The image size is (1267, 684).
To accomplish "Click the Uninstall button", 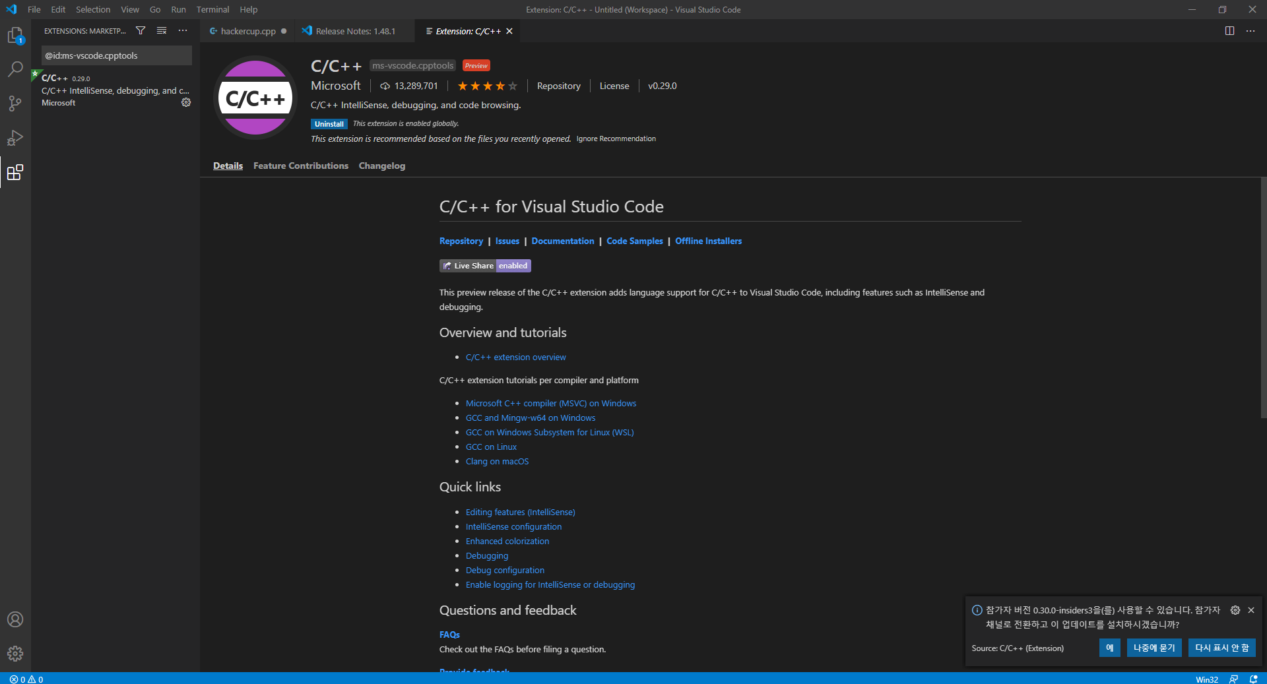I will [x=329, y=124].
